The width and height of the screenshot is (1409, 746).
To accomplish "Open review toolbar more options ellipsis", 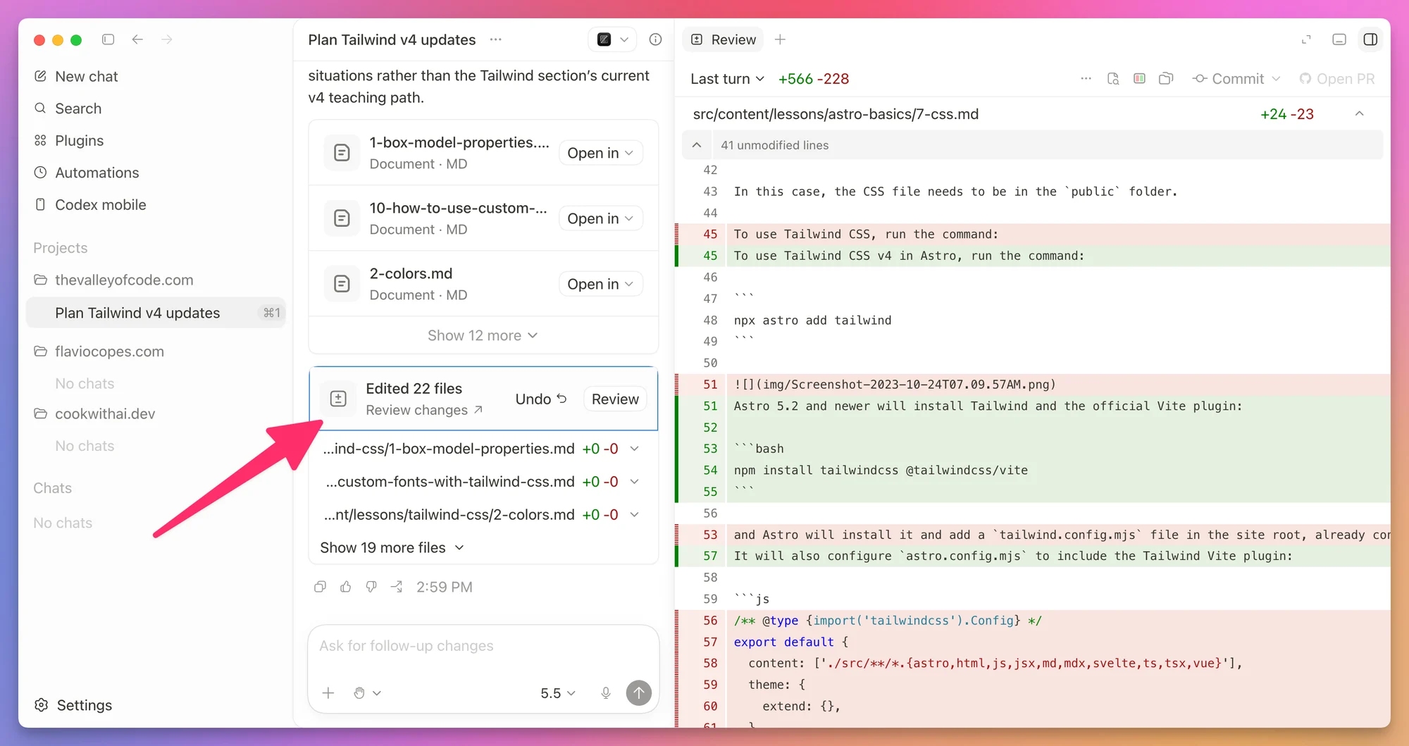I will coord(1086,79).
